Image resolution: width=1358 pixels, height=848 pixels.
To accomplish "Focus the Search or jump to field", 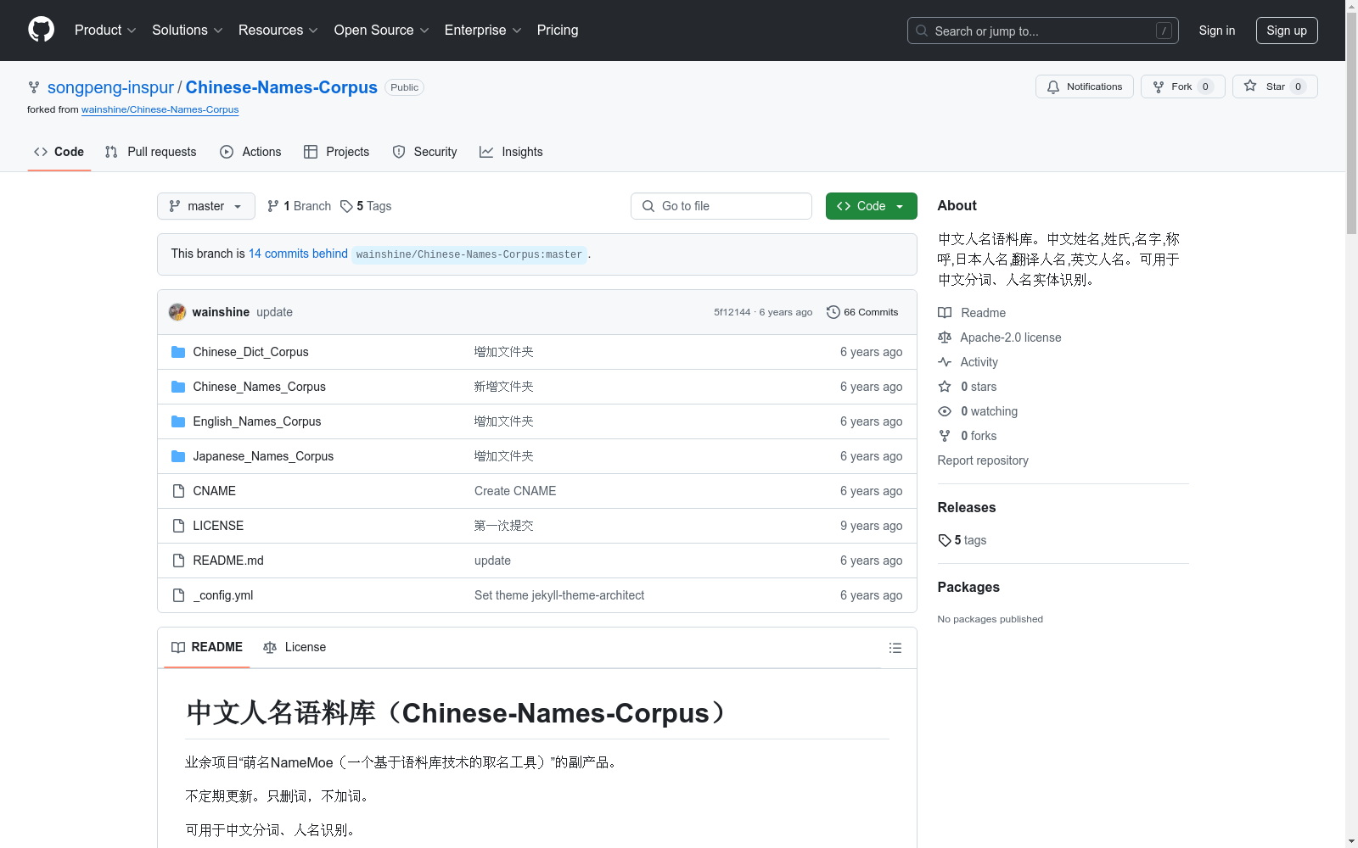I will (1043, 31).
